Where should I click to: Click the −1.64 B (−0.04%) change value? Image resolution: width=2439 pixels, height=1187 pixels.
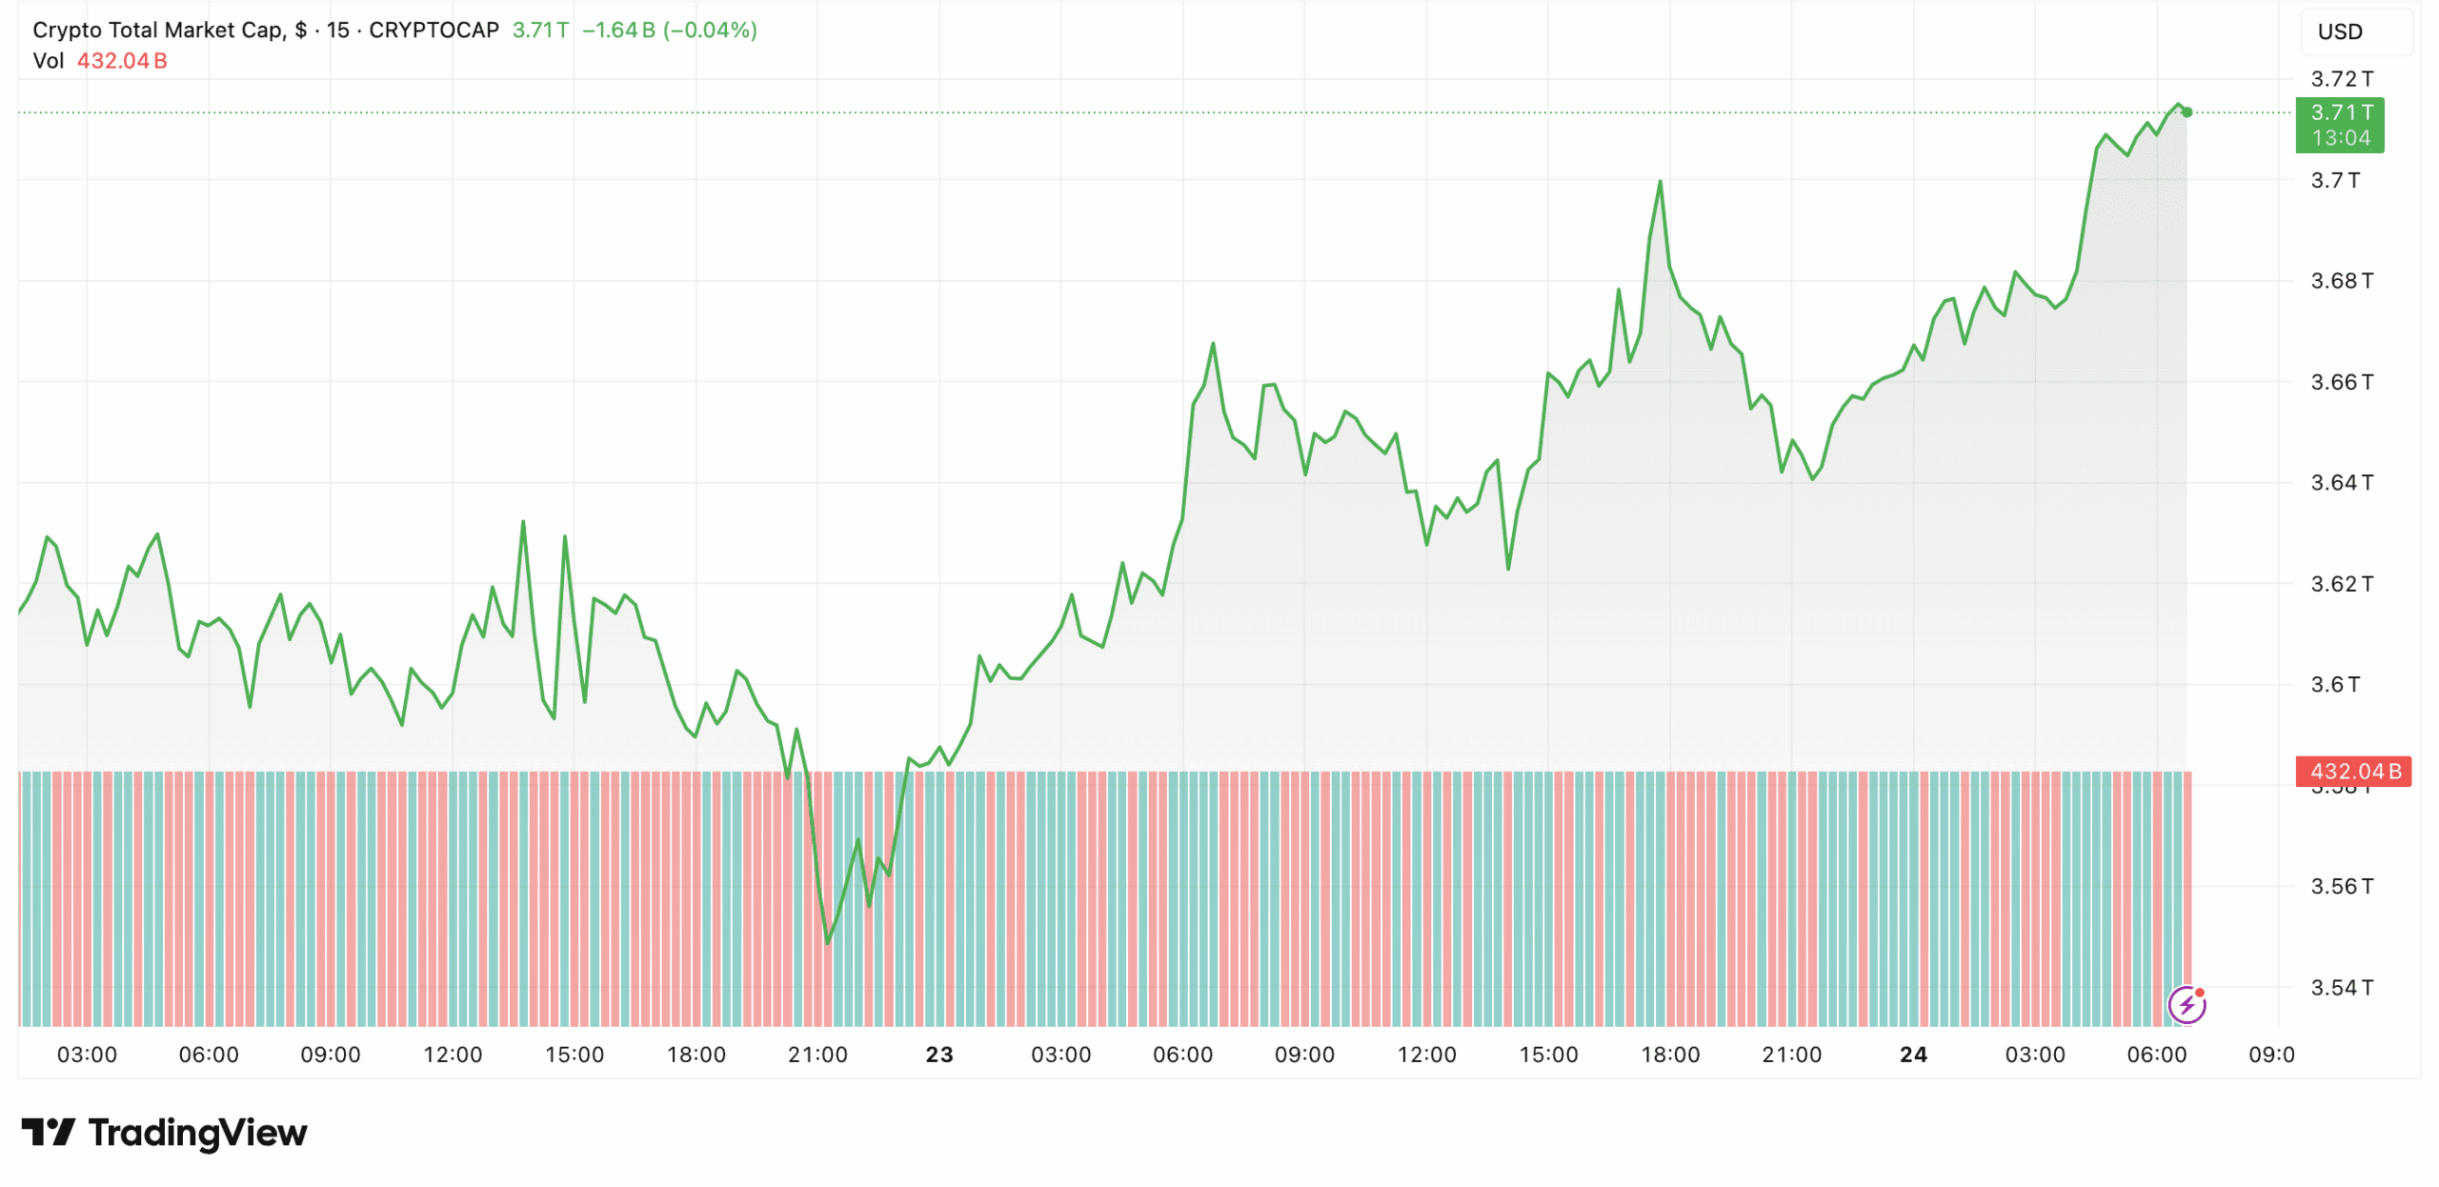[669, 30]
